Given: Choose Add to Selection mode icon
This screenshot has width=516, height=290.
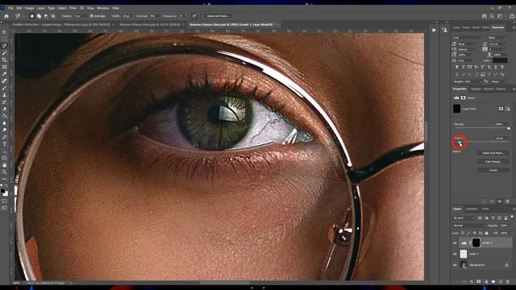Looking at the screenshot, I should (x=39, y=16).
